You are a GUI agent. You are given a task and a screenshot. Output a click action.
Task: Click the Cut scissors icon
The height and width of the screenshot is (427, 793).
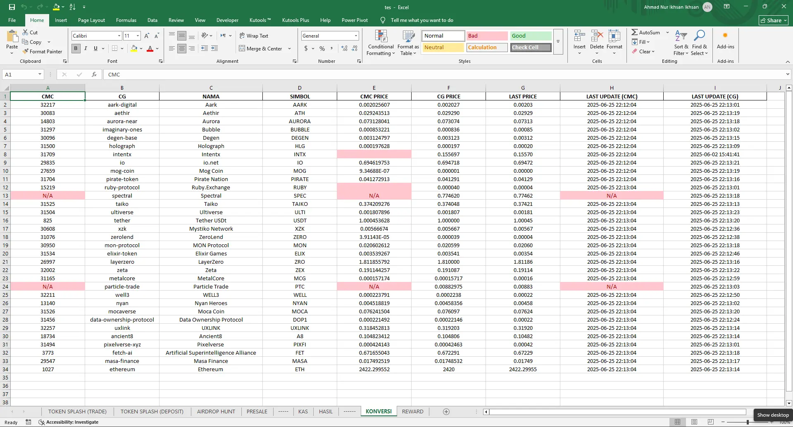tap(25, 32)
